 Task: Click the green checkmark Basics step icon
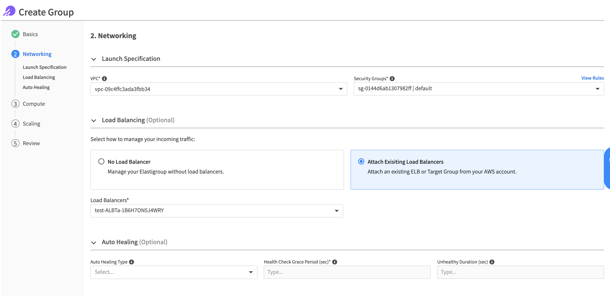(15, 34)
